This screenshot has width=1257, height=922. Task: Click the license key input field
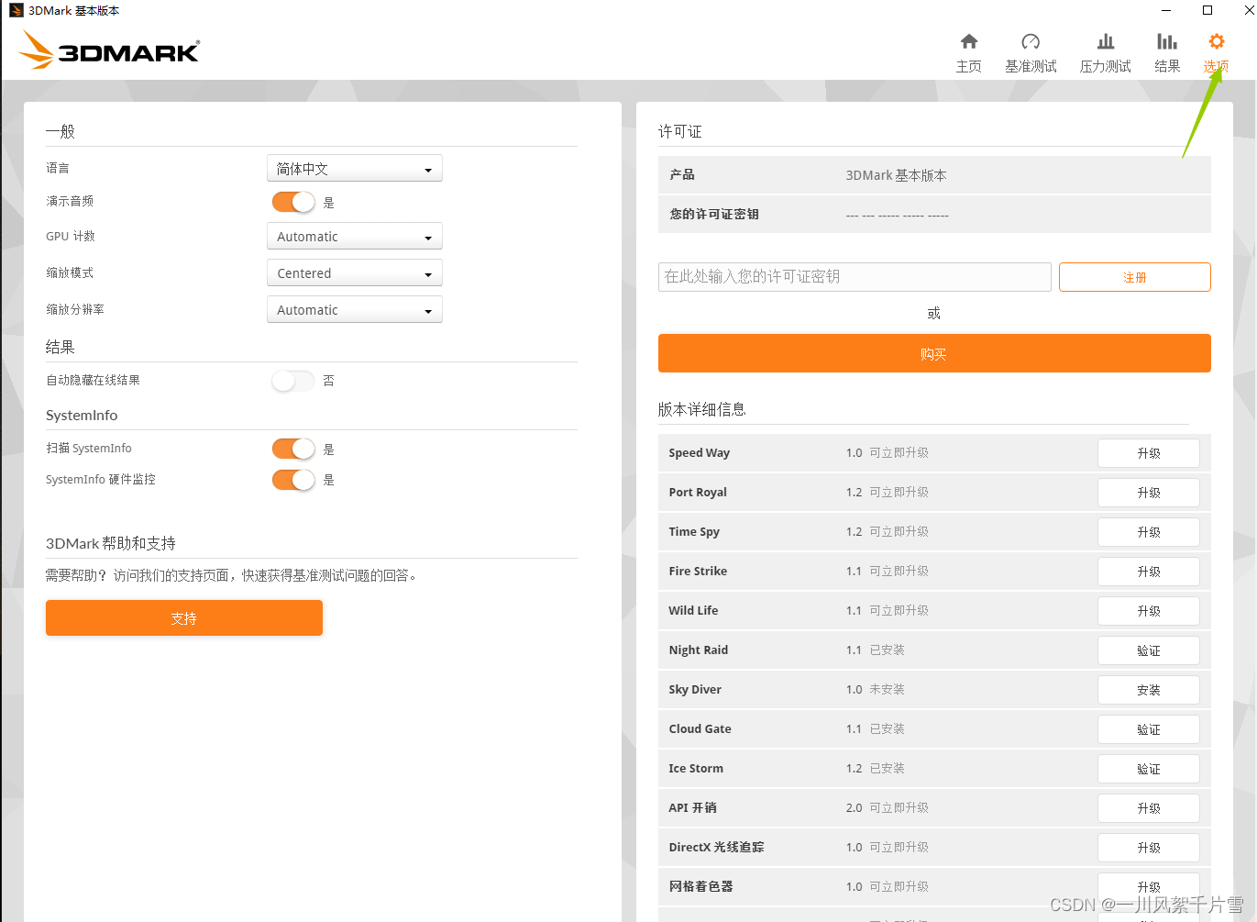click(855, 277)
